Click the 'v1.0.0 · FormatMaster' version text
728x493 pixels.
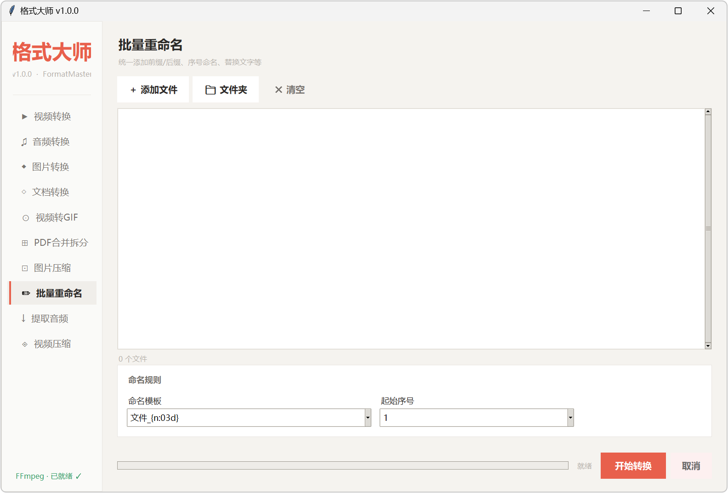(52, 74)
